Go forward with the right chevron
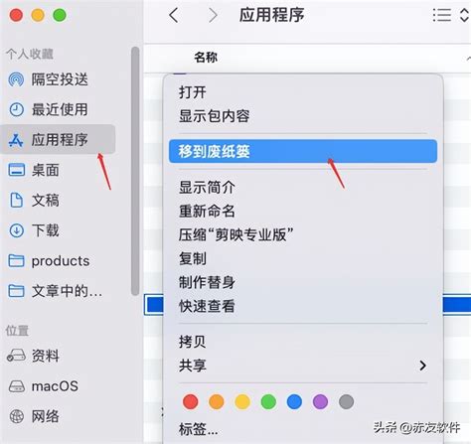 pos(213,15)
